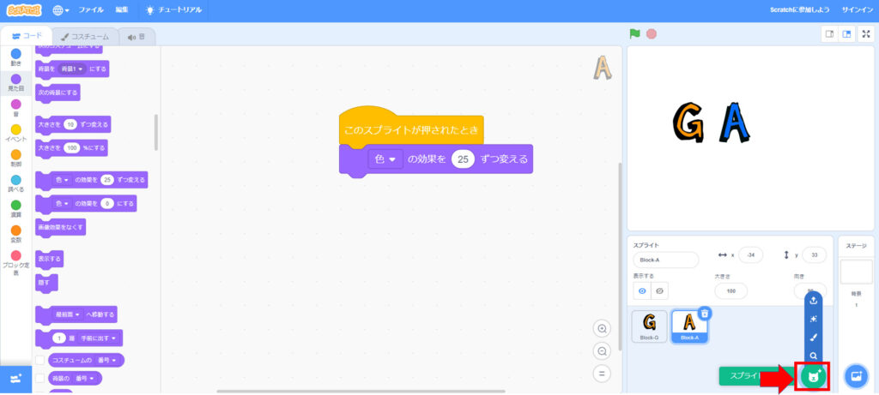This screenshot has height=395, width=879.
Task: Open 最前面 dropdown in layer block
Action: [67, 314]
